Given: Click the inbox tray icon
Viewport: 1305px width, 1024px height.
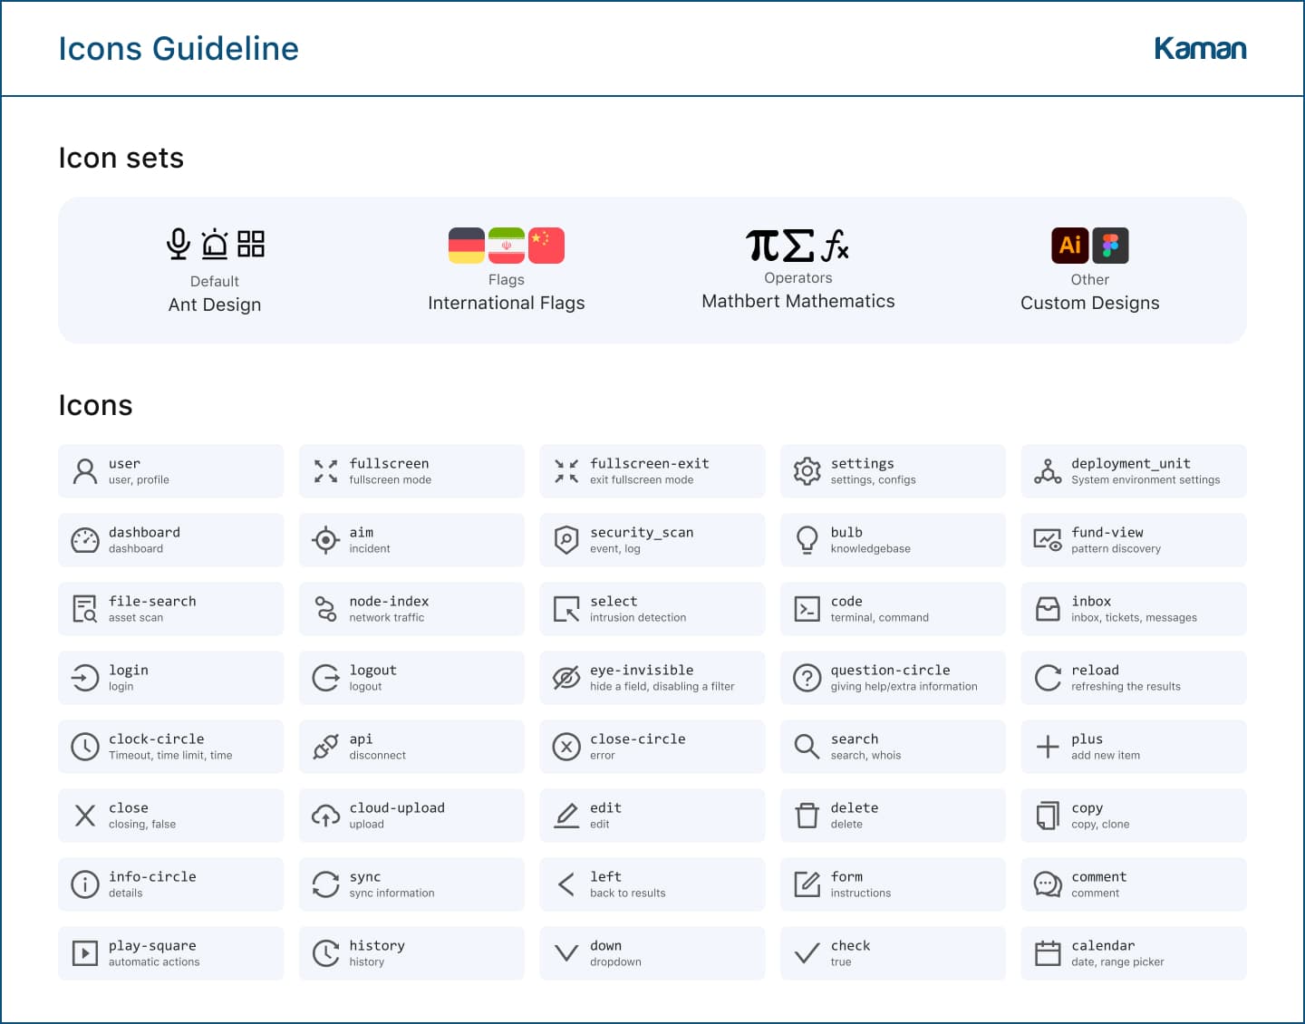Looking at the screenshot, I should pyautogui.click(x=1048, y=609).
